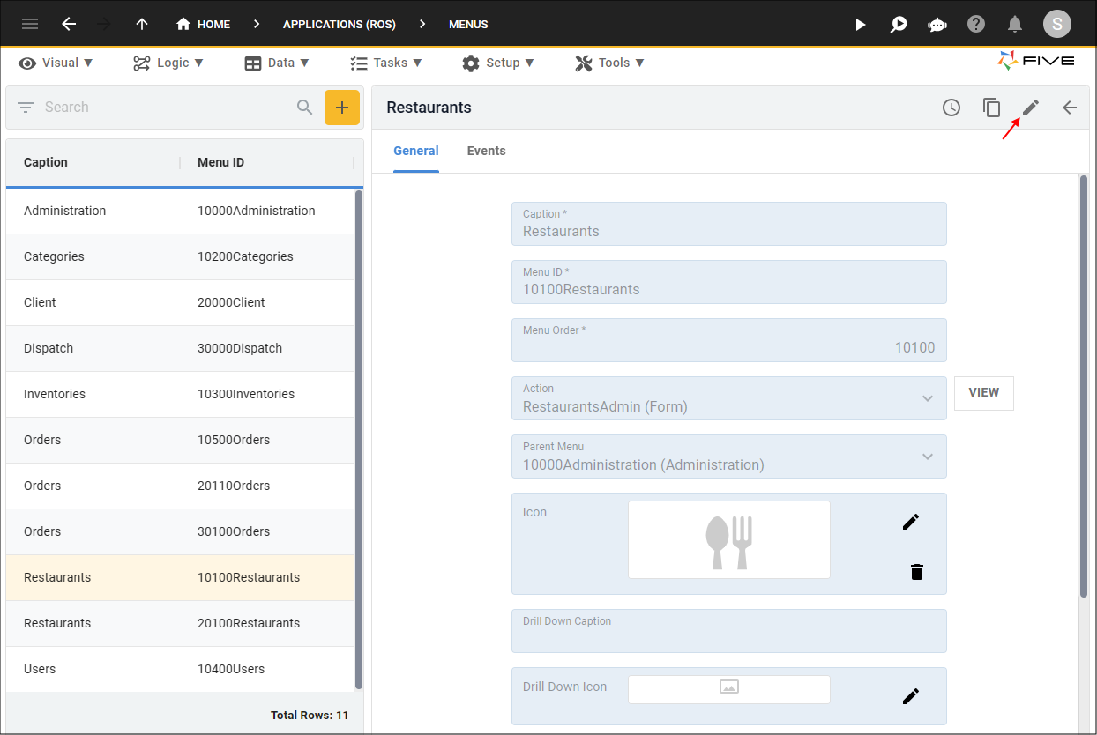This screenshot has height=735, width=1097.
Task: Select the Administration menu row
Action: 180,211
